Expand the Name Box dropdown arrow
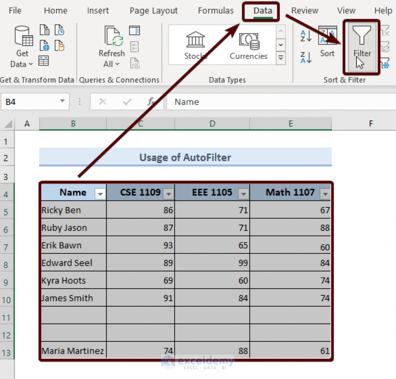 coord(62,101)
